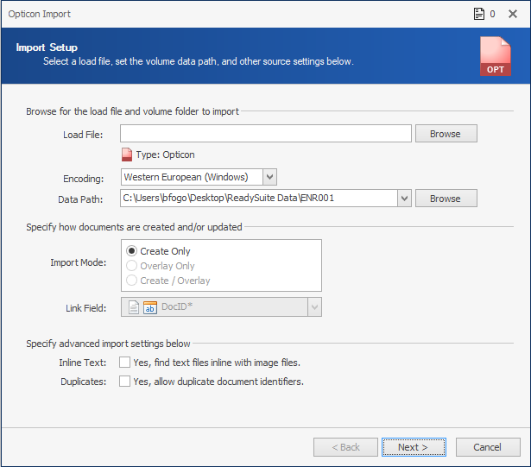Click the document count icon in title bar

479,14
